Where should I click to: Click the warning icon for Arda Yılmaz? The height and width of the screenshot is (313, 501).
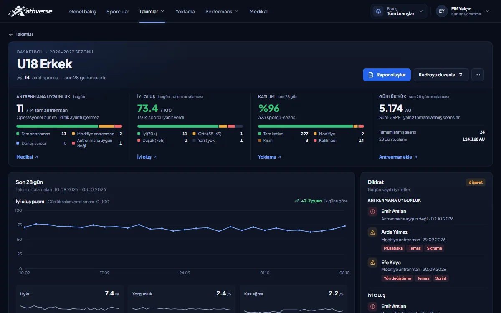pyautogui.click(x=372, y=232)
